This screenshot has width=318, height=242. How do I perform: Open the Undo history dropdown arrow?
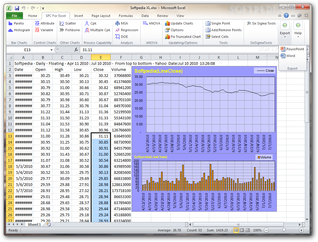[28, 8]
